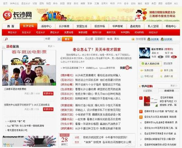Open the Lenovo ideapad advertisement
Image resolution: width=182 pixels, height=148 pixels.
click(29, 141)
